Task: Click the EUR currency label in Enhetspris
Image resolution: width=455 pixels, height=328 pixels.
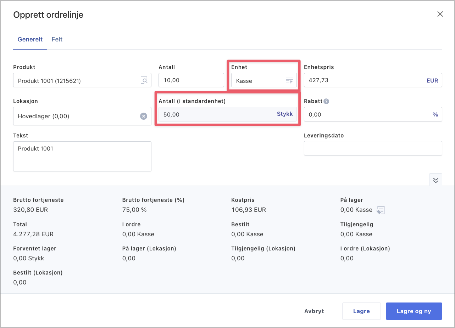Action: coord(432,80)
